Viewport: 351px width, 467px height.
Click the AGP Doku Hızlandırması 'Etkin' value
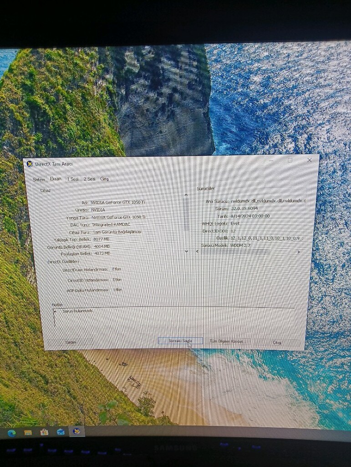pos(117,290)
